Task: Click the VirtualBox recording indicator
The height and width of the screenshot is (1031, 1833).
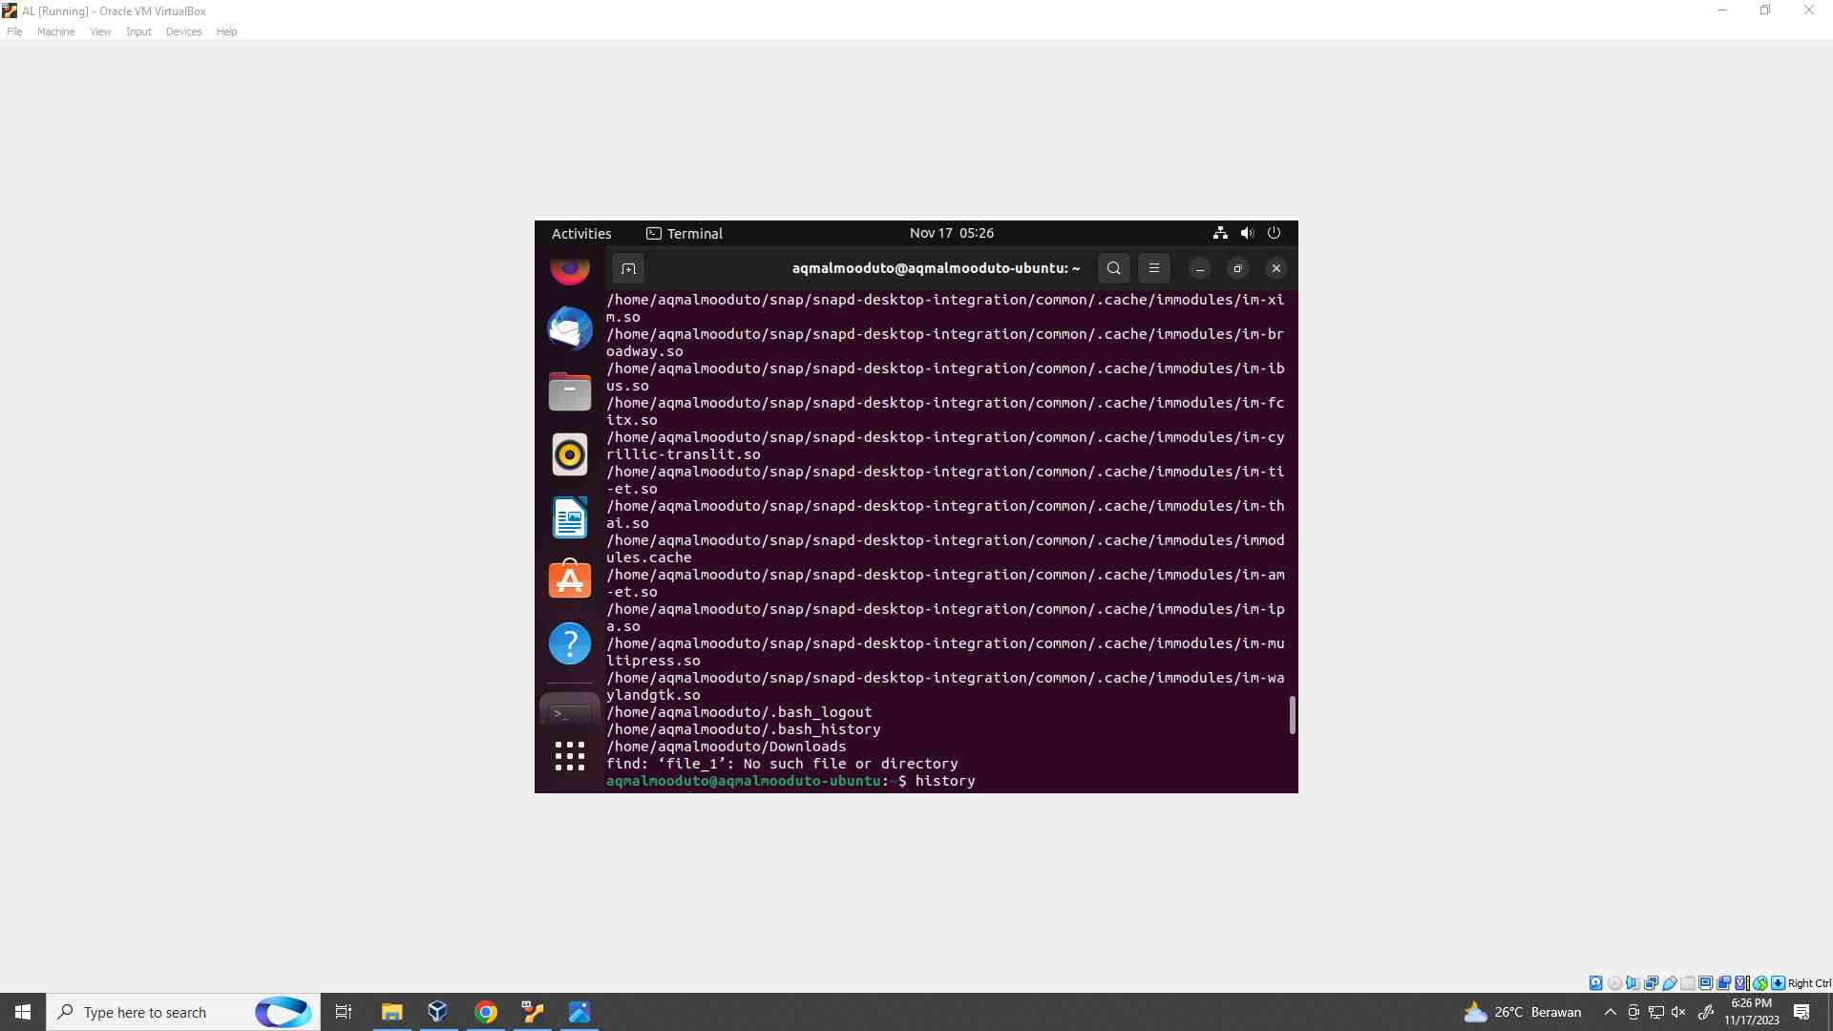Action: [1724, 983]
